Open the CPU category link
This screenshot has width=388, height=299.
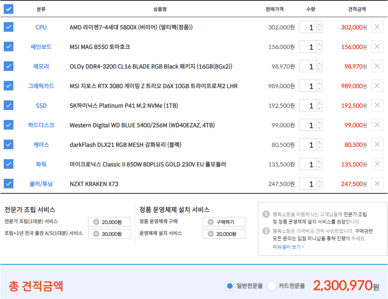[x=41, y=27]
